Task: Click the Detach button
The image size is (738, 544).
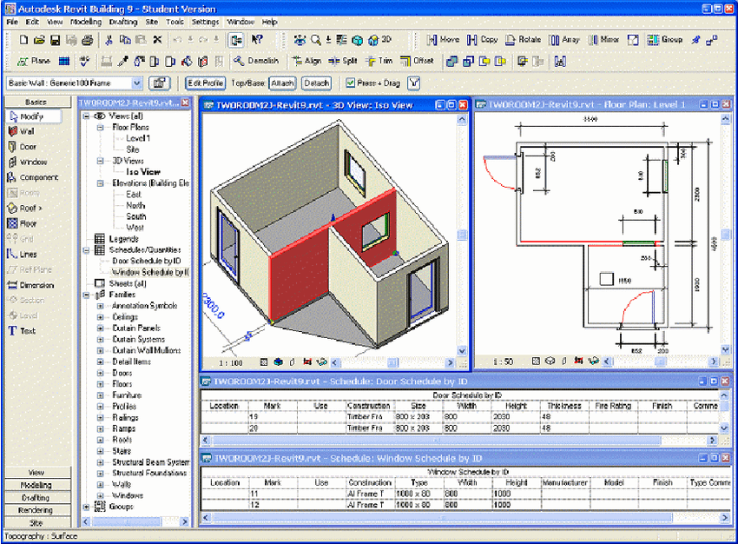Action: pos(316,83)
